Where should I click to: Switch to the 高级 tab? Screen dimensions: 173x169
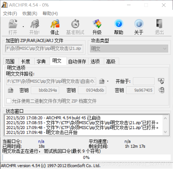coord(111,61)
